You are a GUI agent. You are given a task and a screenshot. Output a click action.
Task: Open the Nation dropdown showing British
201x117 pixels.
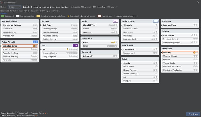(15, 7)
